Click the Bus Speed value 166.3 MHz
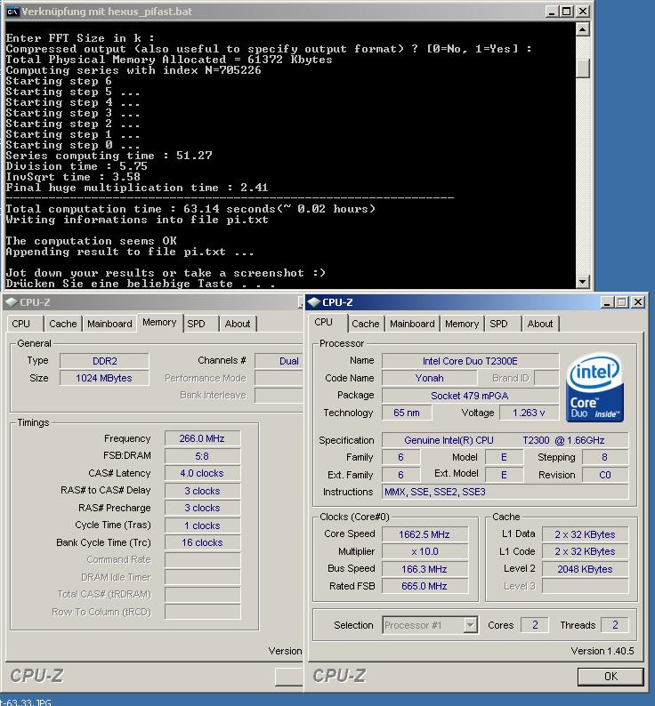 tap(425, 569)
